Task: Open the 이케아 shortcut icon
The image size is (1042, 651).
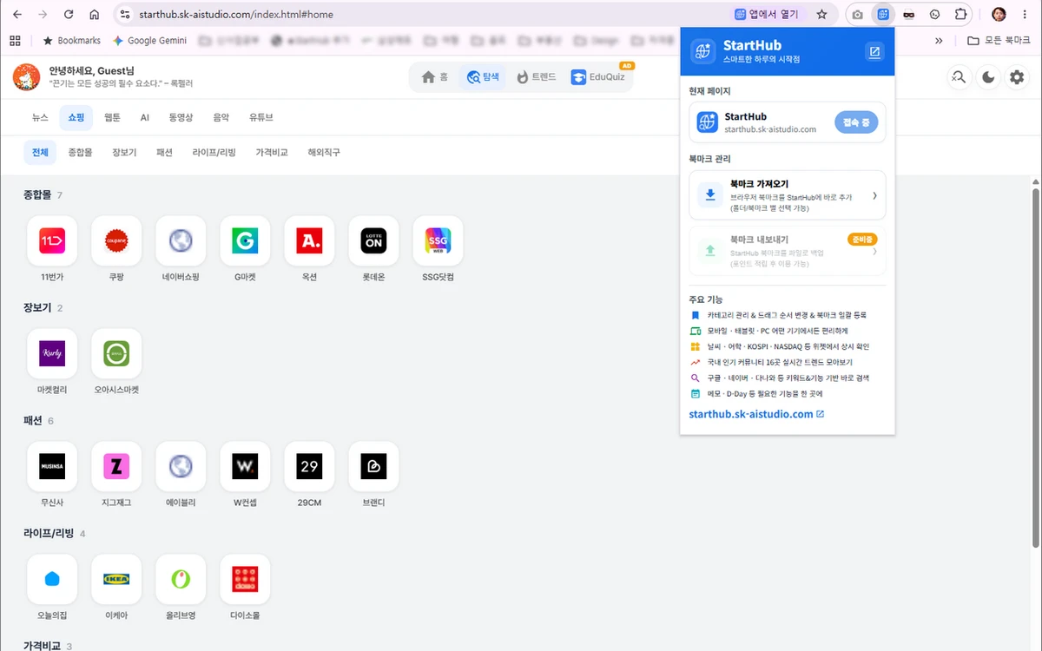Action: 116,579
